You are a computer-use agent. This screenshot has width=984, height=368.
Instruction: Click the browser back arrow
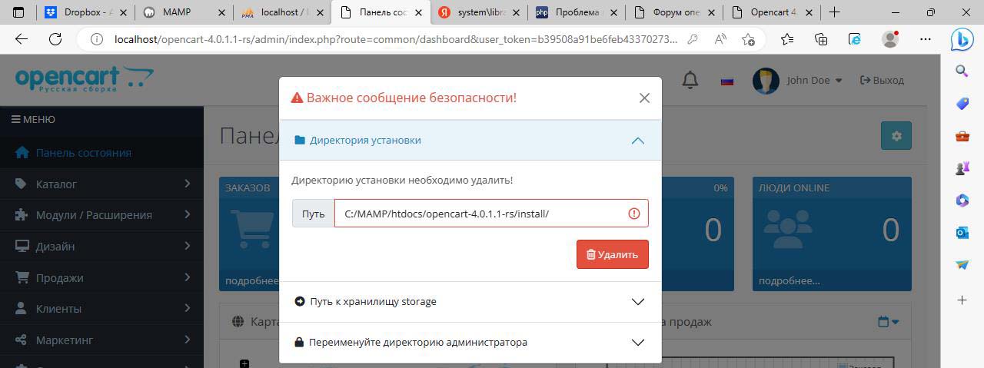click(x=22, y=39)
